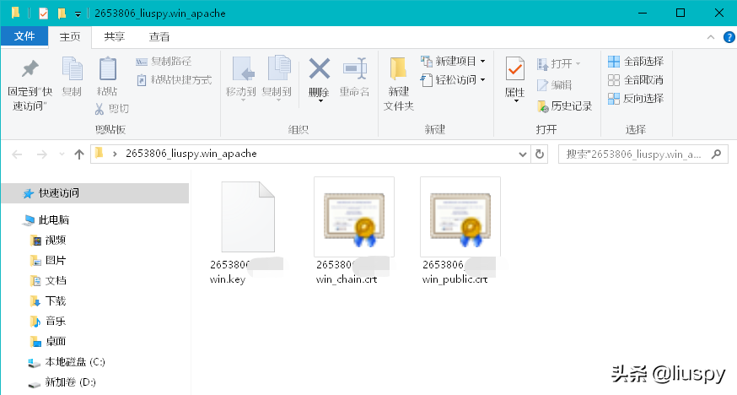Screen dimensions: 737x395
Task: Expand the 轻松访问 dropdown
Action: click(x=482, y=80)
